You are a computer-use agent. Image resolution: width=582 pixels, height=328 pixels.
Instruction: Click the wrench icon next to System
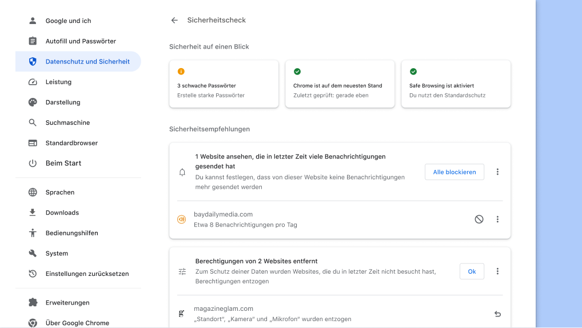33,254
